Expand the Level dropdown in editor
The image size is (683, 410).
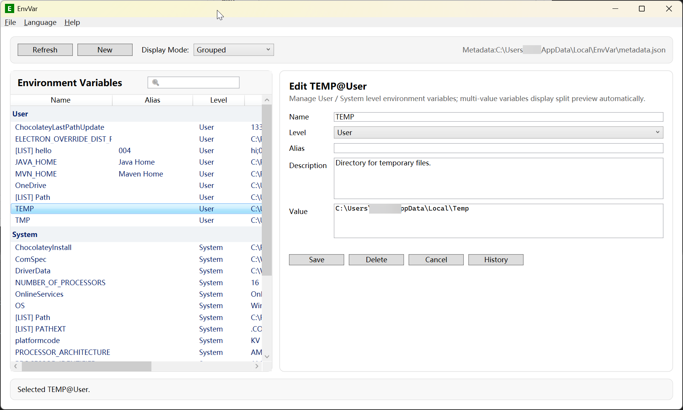pos(498,132)
